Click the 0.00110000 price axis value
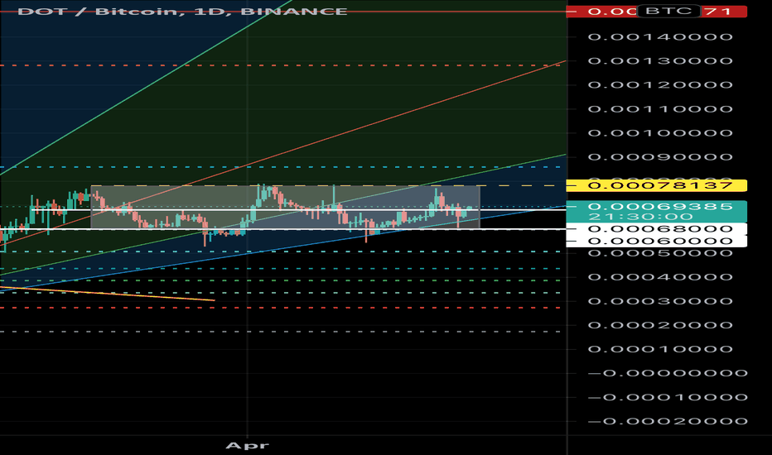 point(660,109)
